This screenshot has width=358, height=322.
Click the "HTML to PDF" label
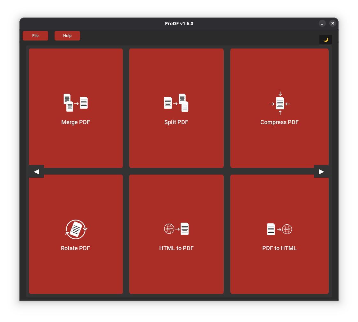176,248
